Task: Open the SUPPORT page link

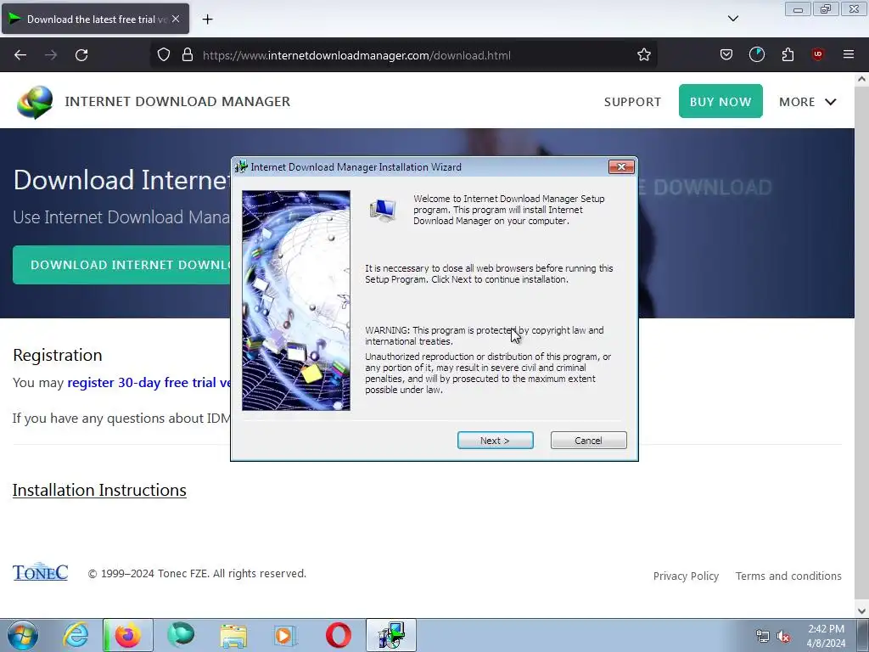Action: tap(632, 102)
